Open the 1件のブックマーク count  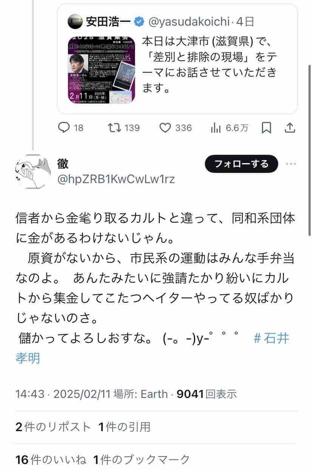(141, 459)
